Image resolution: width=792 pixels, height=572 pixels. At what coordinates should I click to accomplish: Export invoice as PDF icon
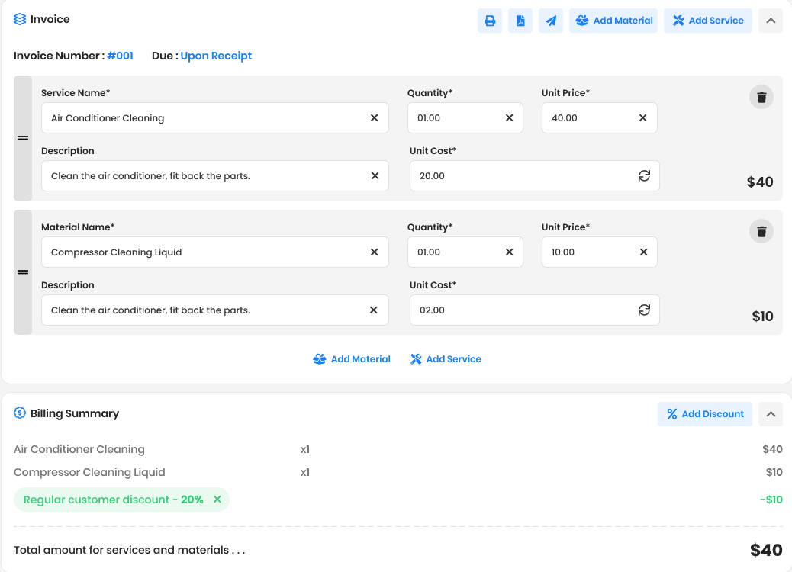pyautogui.click(x=520, y=21)
